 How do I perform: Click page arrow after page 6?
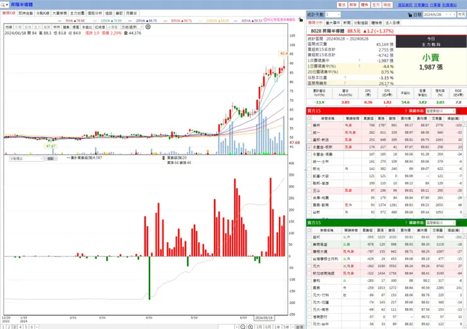(37, 327)
